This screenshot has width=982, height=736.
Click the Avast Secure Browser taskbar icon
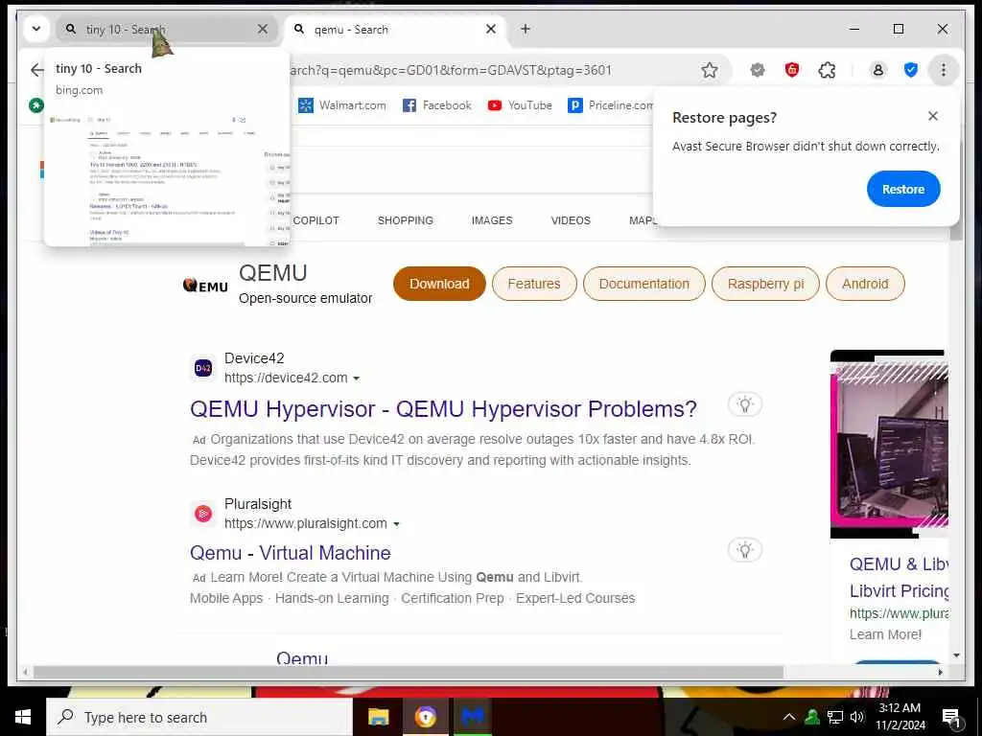click(426, 717)
